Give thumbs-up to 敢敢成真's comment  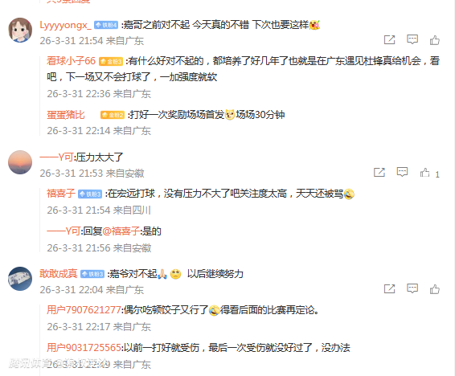click(x=435, y=288)
